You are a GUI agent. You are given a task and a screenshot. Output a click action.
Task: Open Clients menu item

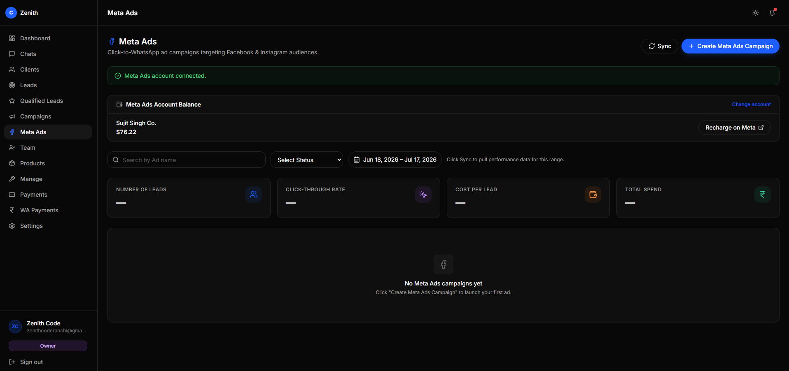(x=48, y=70)
